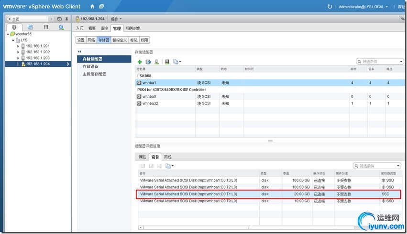
Task: Open the 操作 actions dropdown
Action: point(116,19)
